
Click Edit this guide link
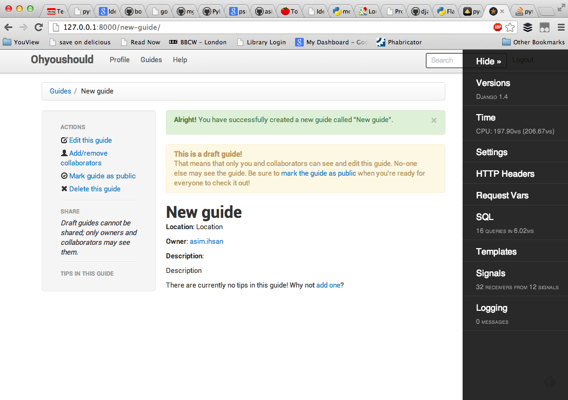coord(90,140)
